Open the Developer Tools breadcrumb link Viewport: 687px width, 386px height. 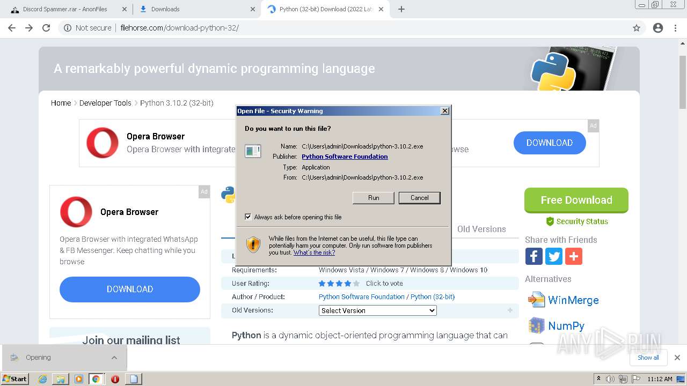click(x=105, y=103)
